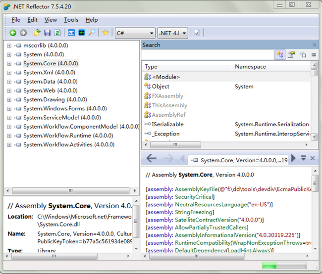Toggle the search by type button
Image resolution: width=322 pixels, height=274 pixels.
pyautogui.click(x=280, y=55)
